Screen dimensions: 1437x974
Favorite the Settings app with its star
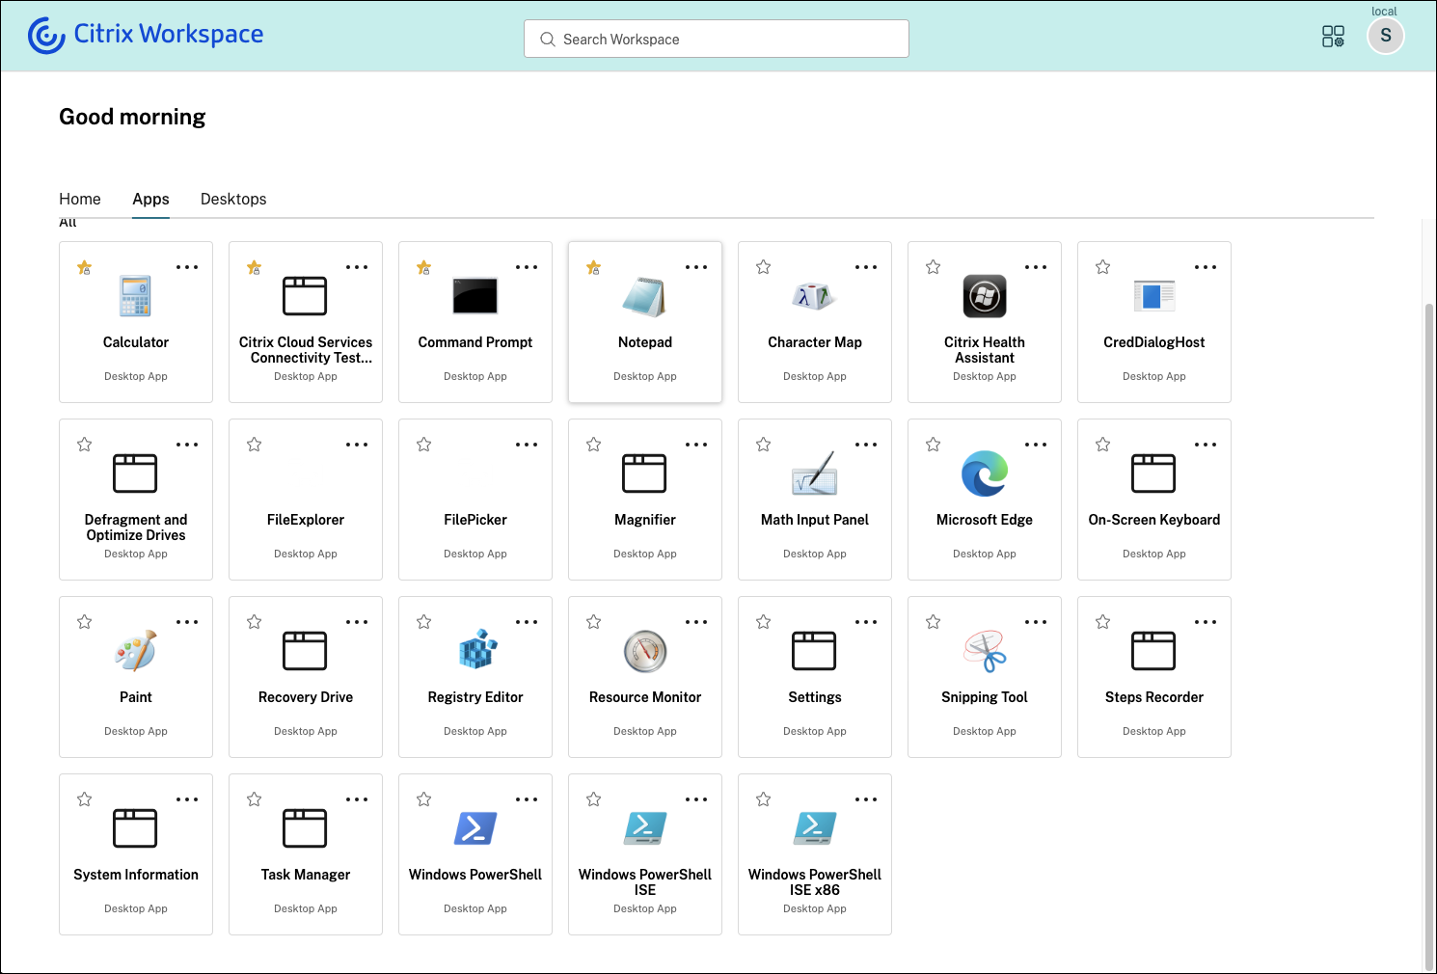(x=764, y=622)
